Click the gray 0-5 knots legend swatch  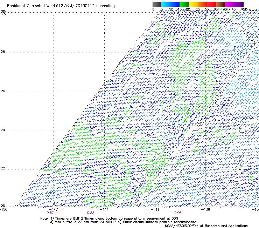(x=157, y=4)
